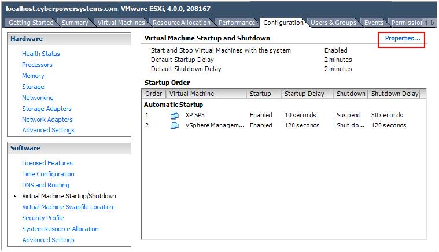The height and width of the screenshot is (252, 439).
Task: Click the Default Startup Delay 2 minutes value
Action: tap(338, 60)
